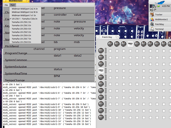Click the wrench tray icon in Deskbar
This screenshot has width=171, height=128.
tap(155, 10)
